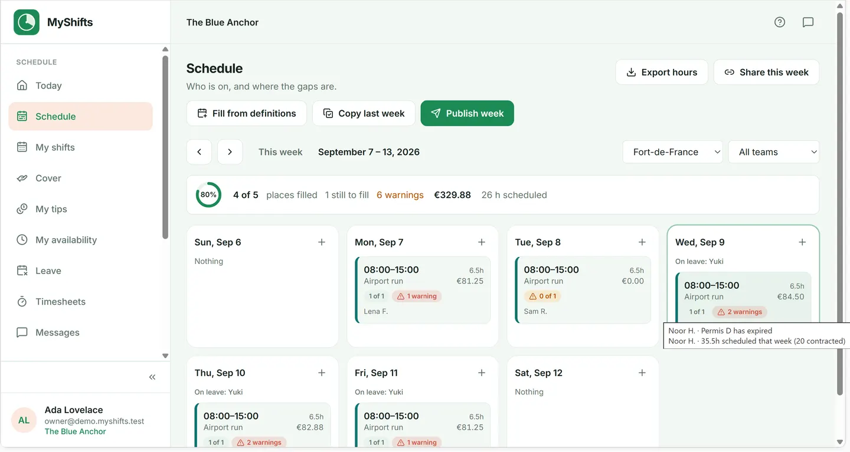The height and width of the screenshot is (452, 850).
Task: Click the Cover handshake icon
Action: (22, 178)
